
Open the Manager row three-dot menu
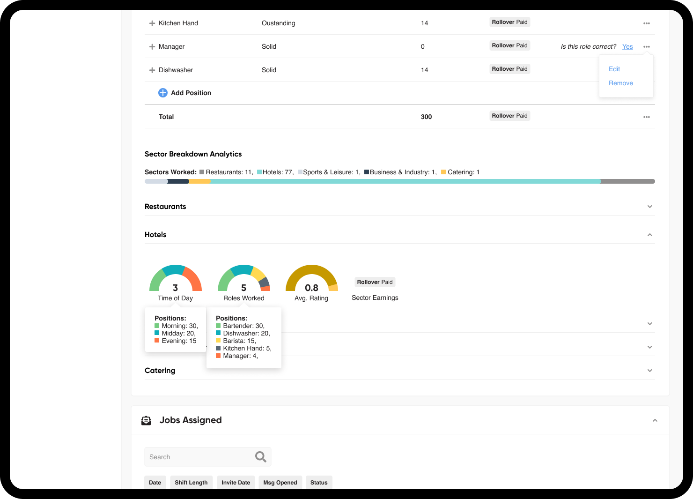pyautogui.click(x=647, y=47)
